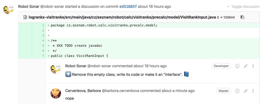This screenshot has width=262, height=104.
Task: Open more actions menu on Barbora's comment
Action: coord(253,91)
